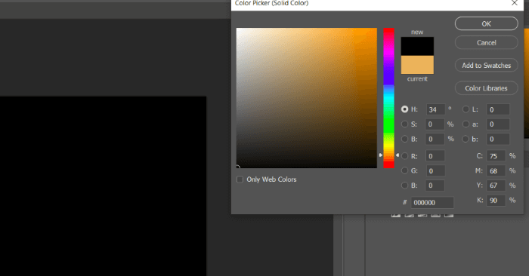Image resolution: width=529 pixels, height=276 pixels.
Task: Close the Color Picker dialog
Action: coord(514,3)
